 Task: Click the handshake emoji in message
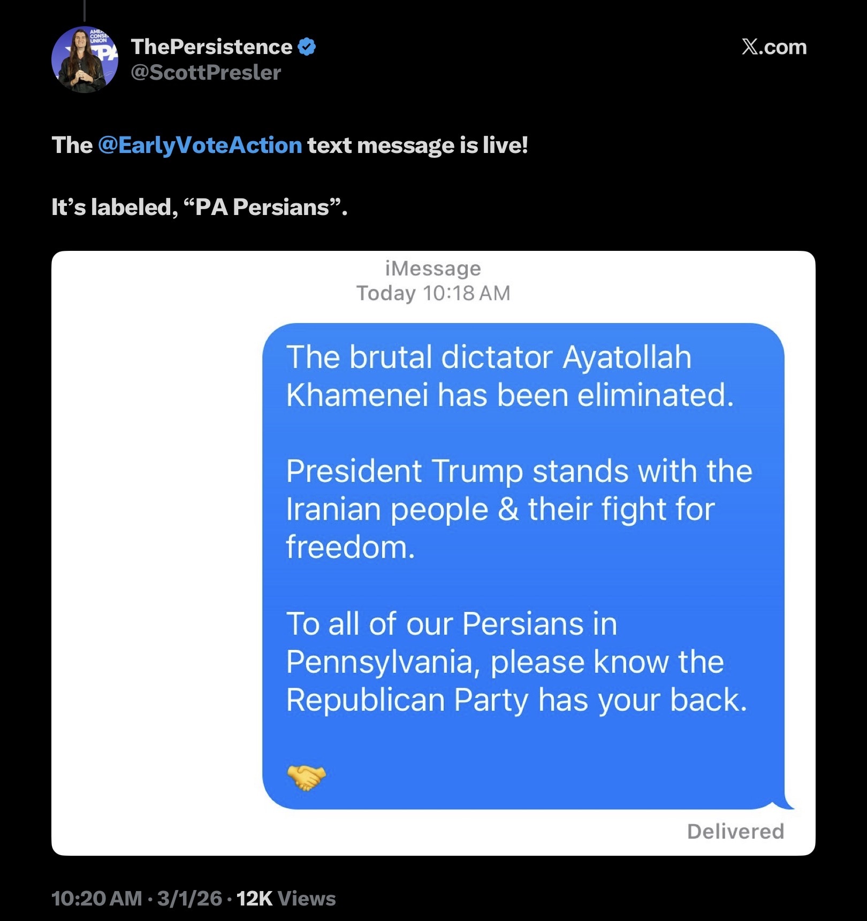pyautogui.click(x=306, y=777)
